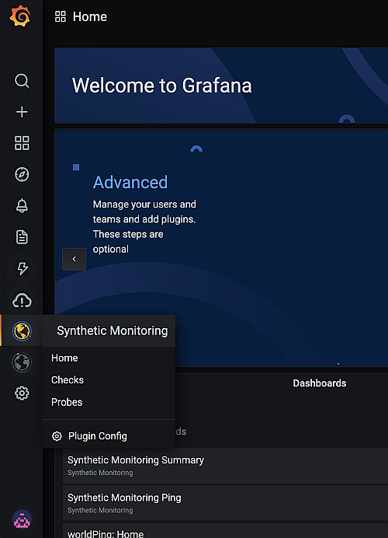Click the previous-step left chevron button
The width and height of the screenshot is (388, 538).
click(x=74, y=259)
